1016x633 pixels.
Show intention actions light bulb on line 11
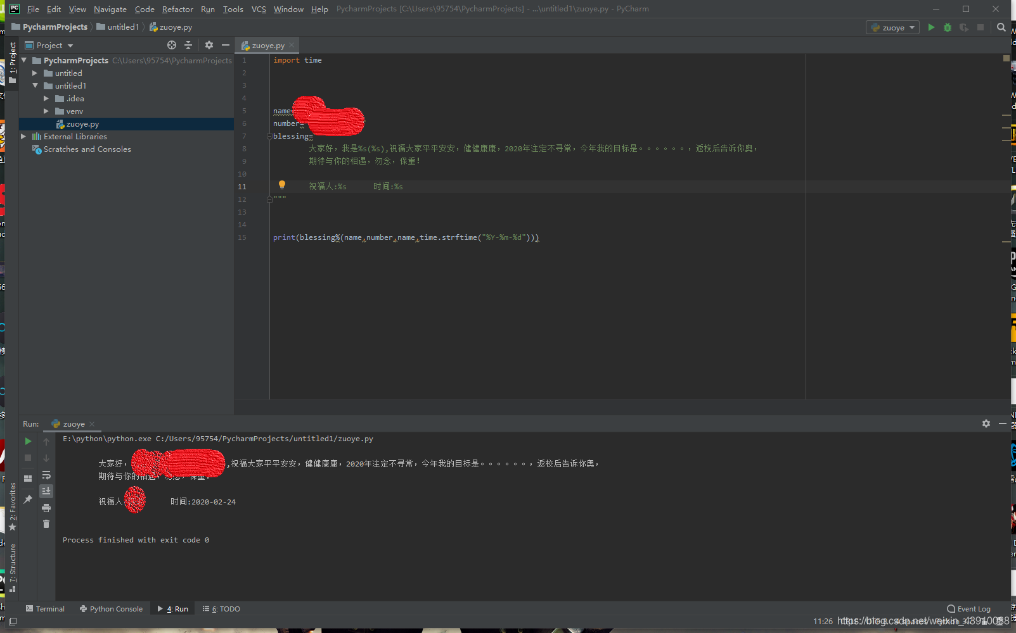pyautogui.click(x=282, y=185)
